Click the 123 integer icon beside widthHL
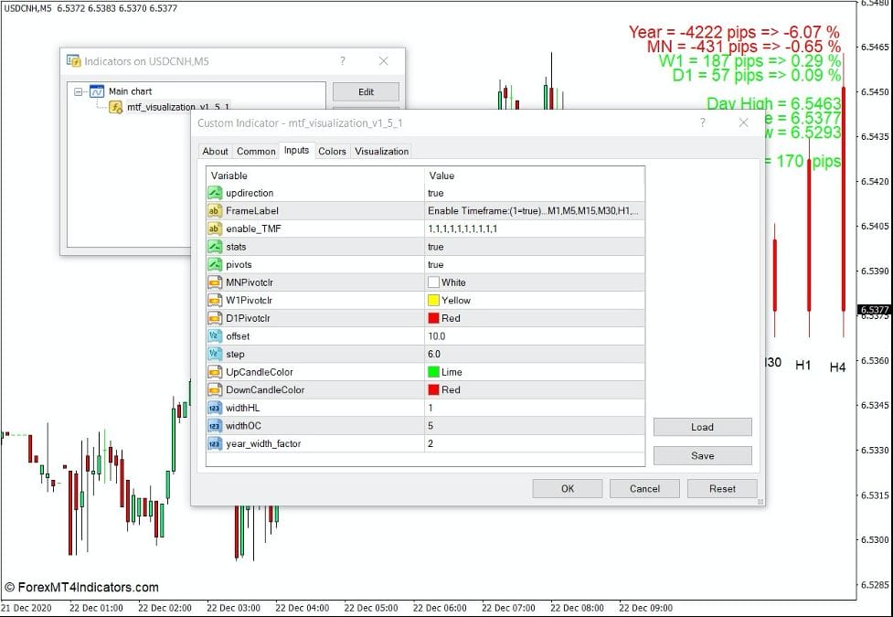 pyautogui.click(x=213, y=408)
